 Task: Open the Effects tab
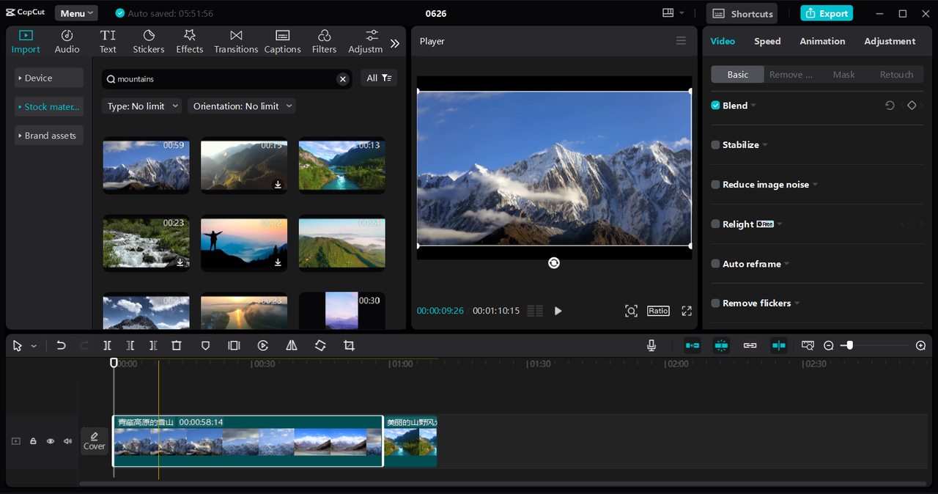point(189,42)
